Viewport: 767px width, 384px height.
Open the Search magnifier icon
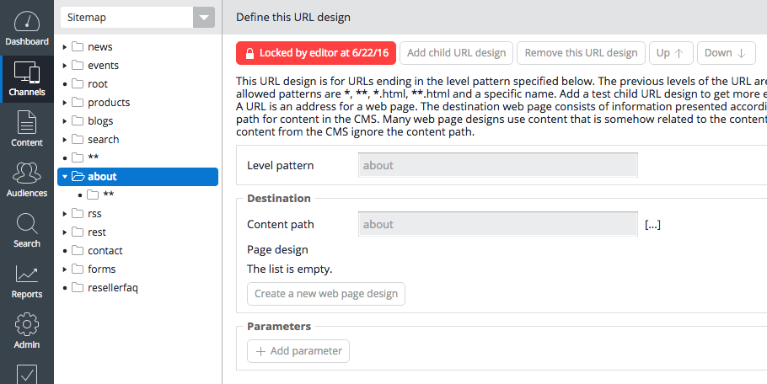click(x=26, y=224)
